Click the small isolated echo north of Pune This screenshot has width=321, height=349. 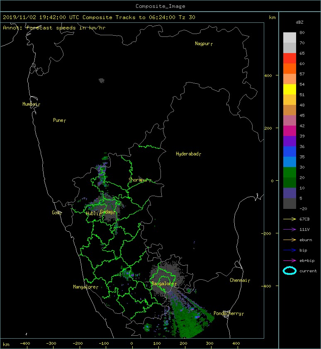[102, 80]
